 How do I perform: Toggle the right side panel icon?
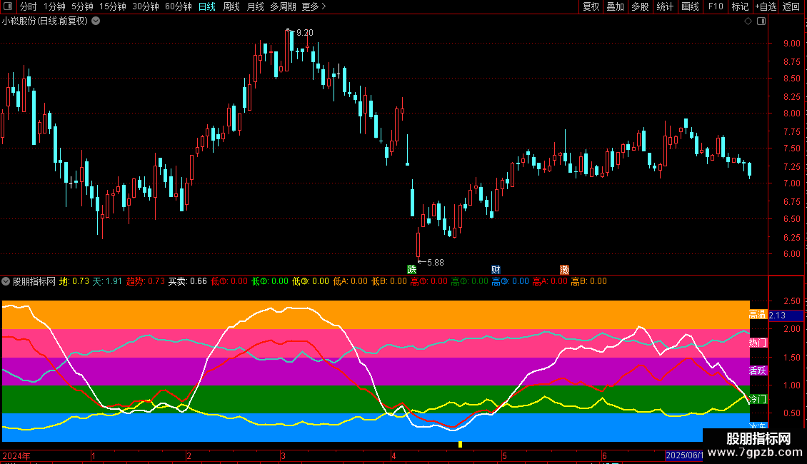[x=761, y=21]
